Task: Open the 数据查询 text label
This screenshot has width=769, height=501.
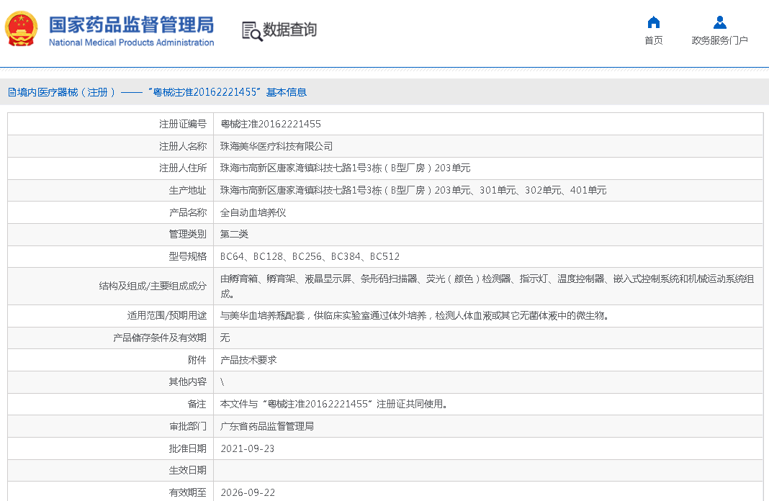Action: click(289, 30)
